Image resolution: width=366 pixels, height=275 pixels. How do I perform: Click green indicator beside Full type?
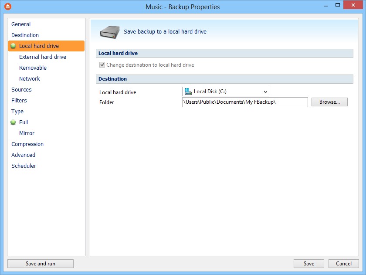click(x=14, y=122)
